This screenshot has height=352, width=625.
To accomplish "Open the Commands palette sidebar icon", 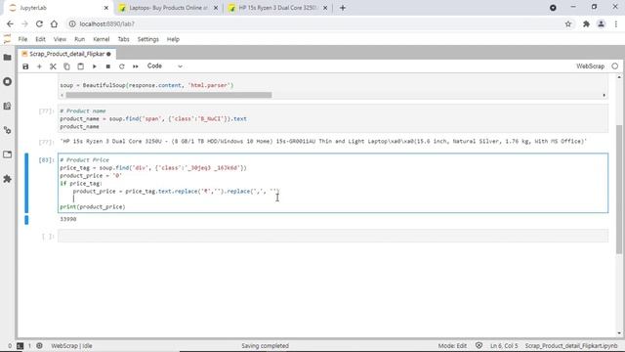I will coord(7,106).
